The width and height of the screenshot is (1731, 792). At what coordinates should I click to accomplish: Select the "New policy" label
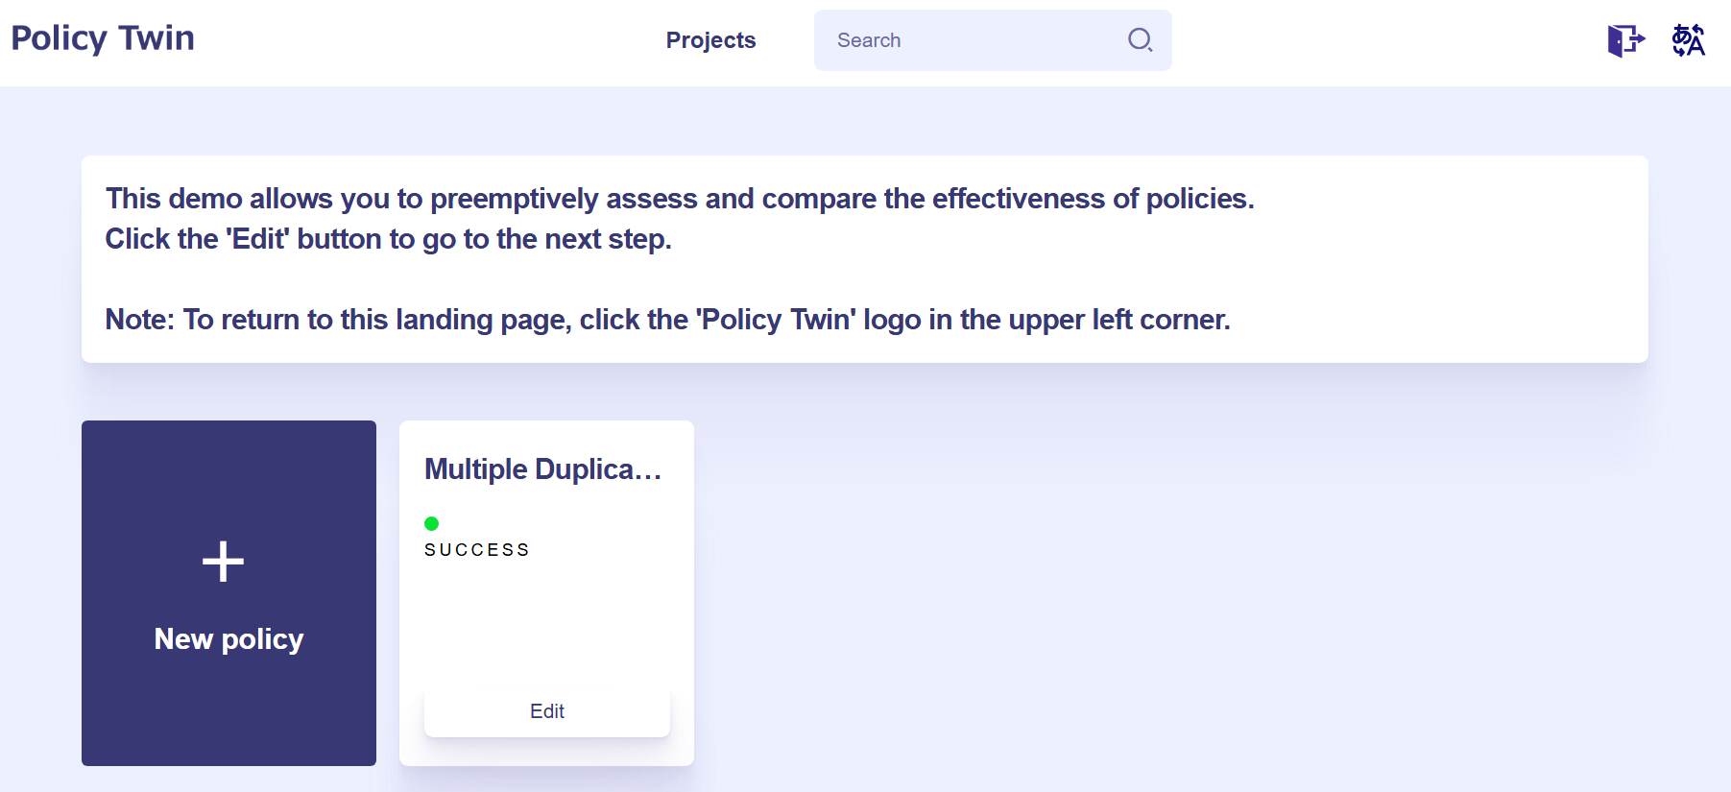(x=228, y=639)
